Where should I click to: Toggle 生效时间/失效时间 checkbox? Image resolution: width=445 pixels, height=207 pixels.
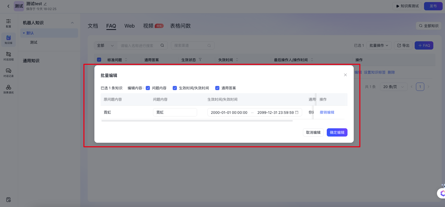click(x=175, y=88)
